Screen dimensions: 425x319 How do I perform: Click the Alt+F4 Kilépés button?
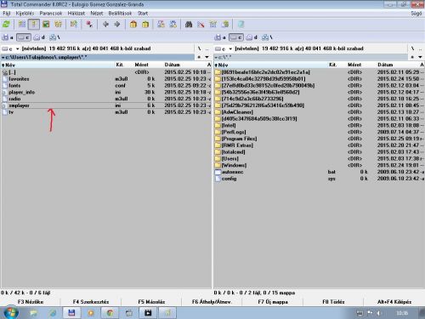click(x=394, y=302)
